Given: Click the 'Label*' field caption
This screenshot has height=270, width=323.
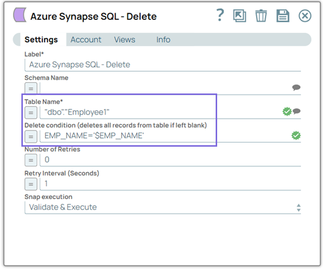Looking at the screenshot, I should tap(34, 54).
